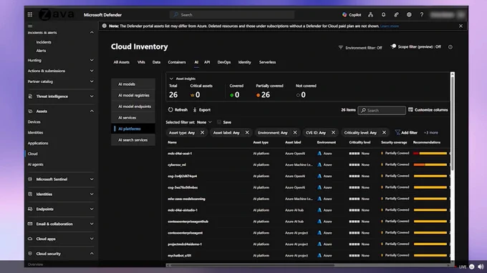
Task: Click the feedback icon in the top bar
Action: coord(396,14)
